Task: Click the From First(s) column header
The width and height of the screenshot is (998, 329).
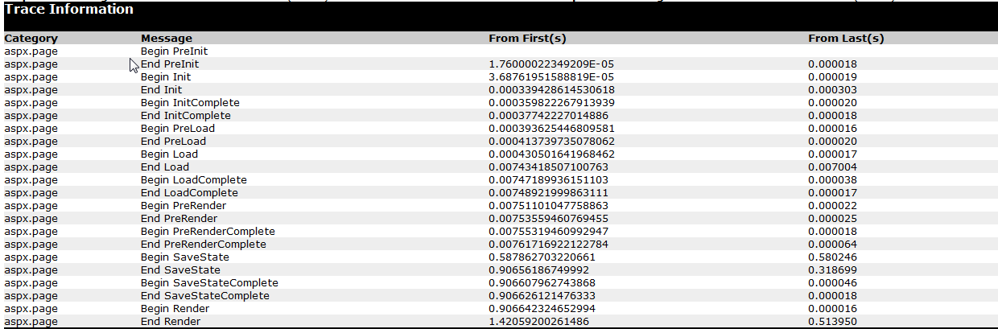Action: coord(526,38)
